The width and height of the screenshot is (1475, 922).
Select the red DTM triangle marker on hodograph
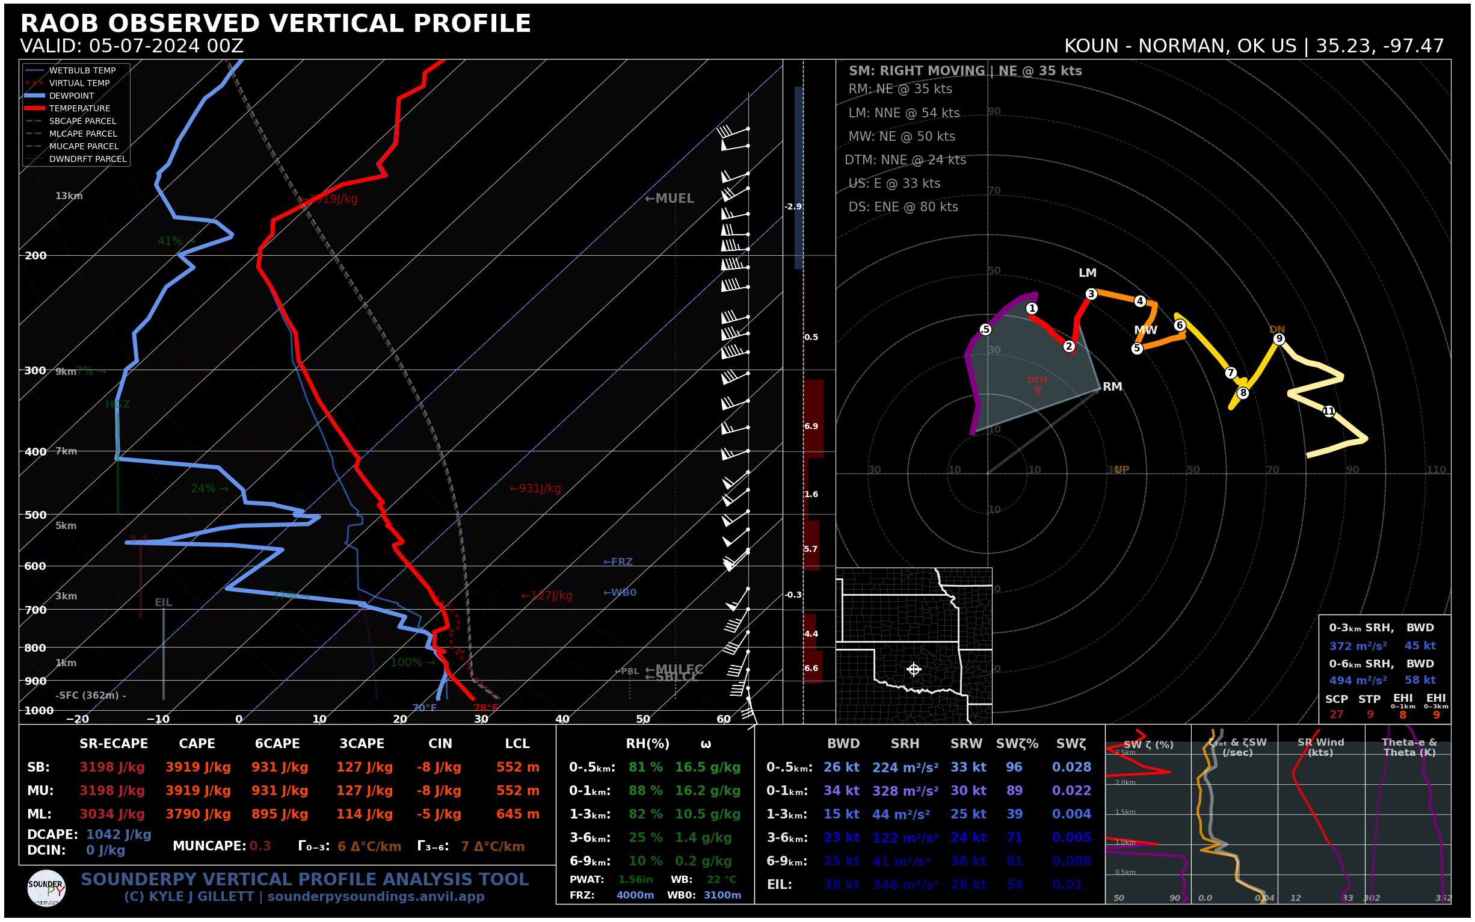tap(1038, 391)
